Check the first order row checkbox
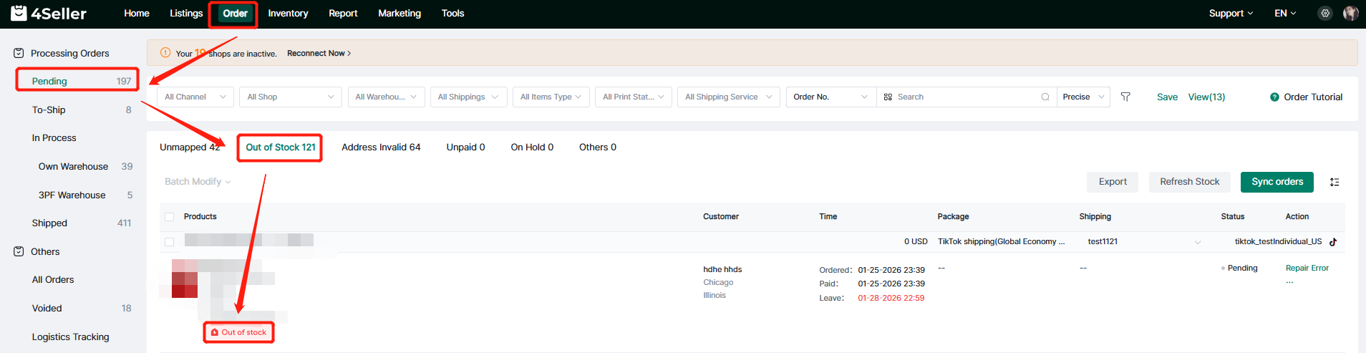The height and width of the screenshot is (353, 1366). coord(170,242)
